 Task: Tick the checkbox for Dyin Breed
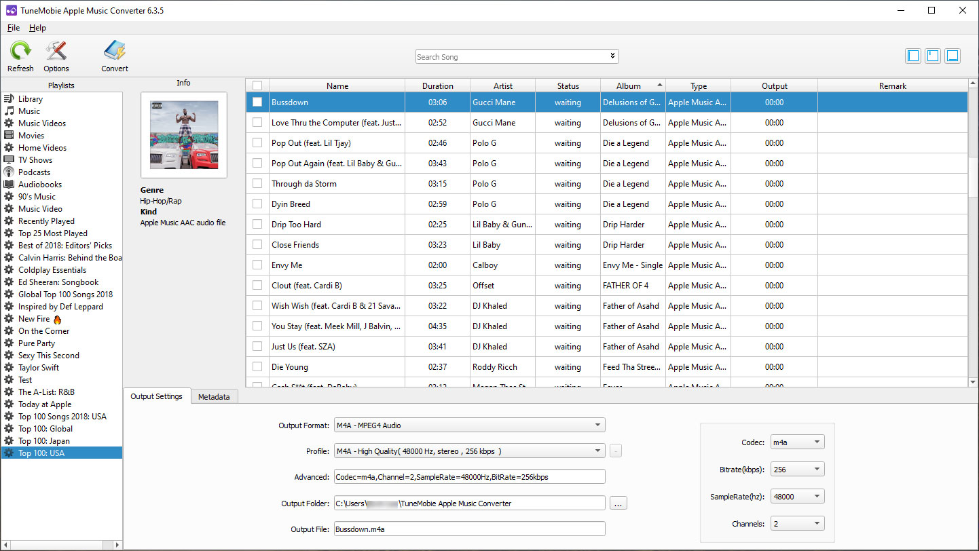(x=257, y=204)
